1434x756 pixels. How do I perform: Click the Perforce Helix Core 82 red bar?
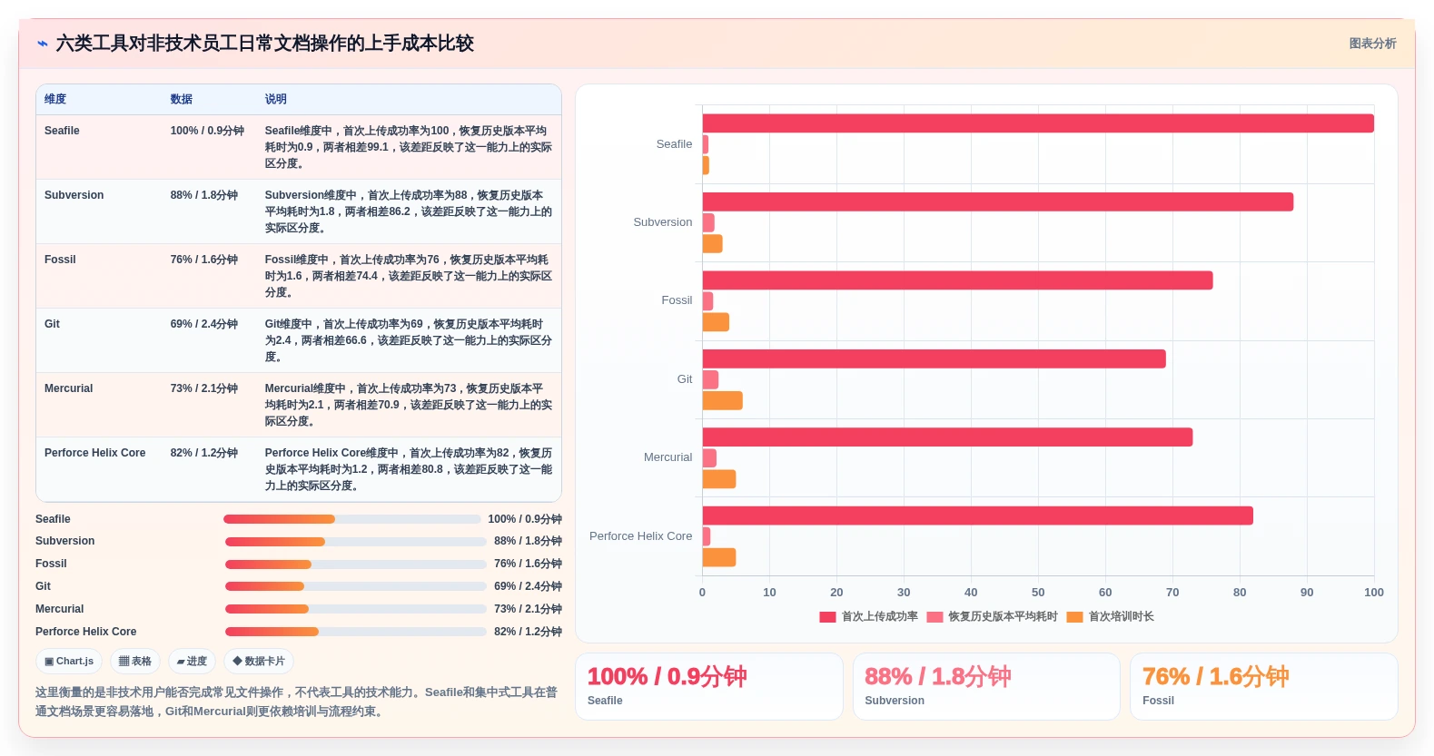(x=977, y=515)
